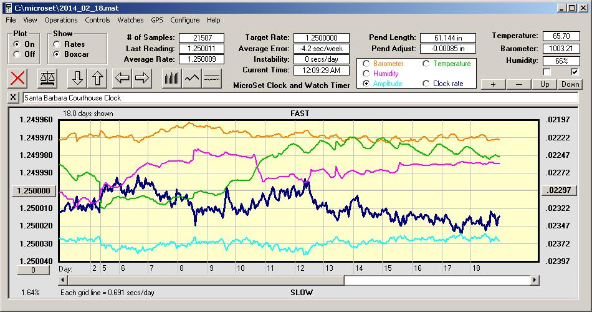Click the '18.0 days shown' text
Screen dimensions: 592x312
click(x=88, y=114)
